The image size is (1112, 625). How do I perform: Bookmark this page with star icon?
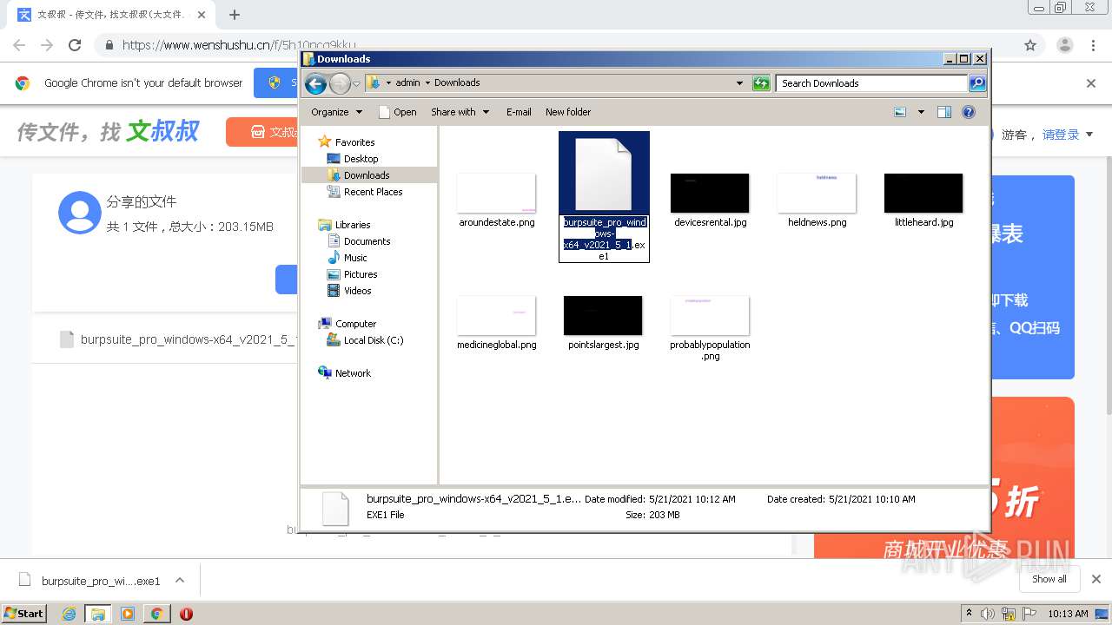pos(1030,45)
